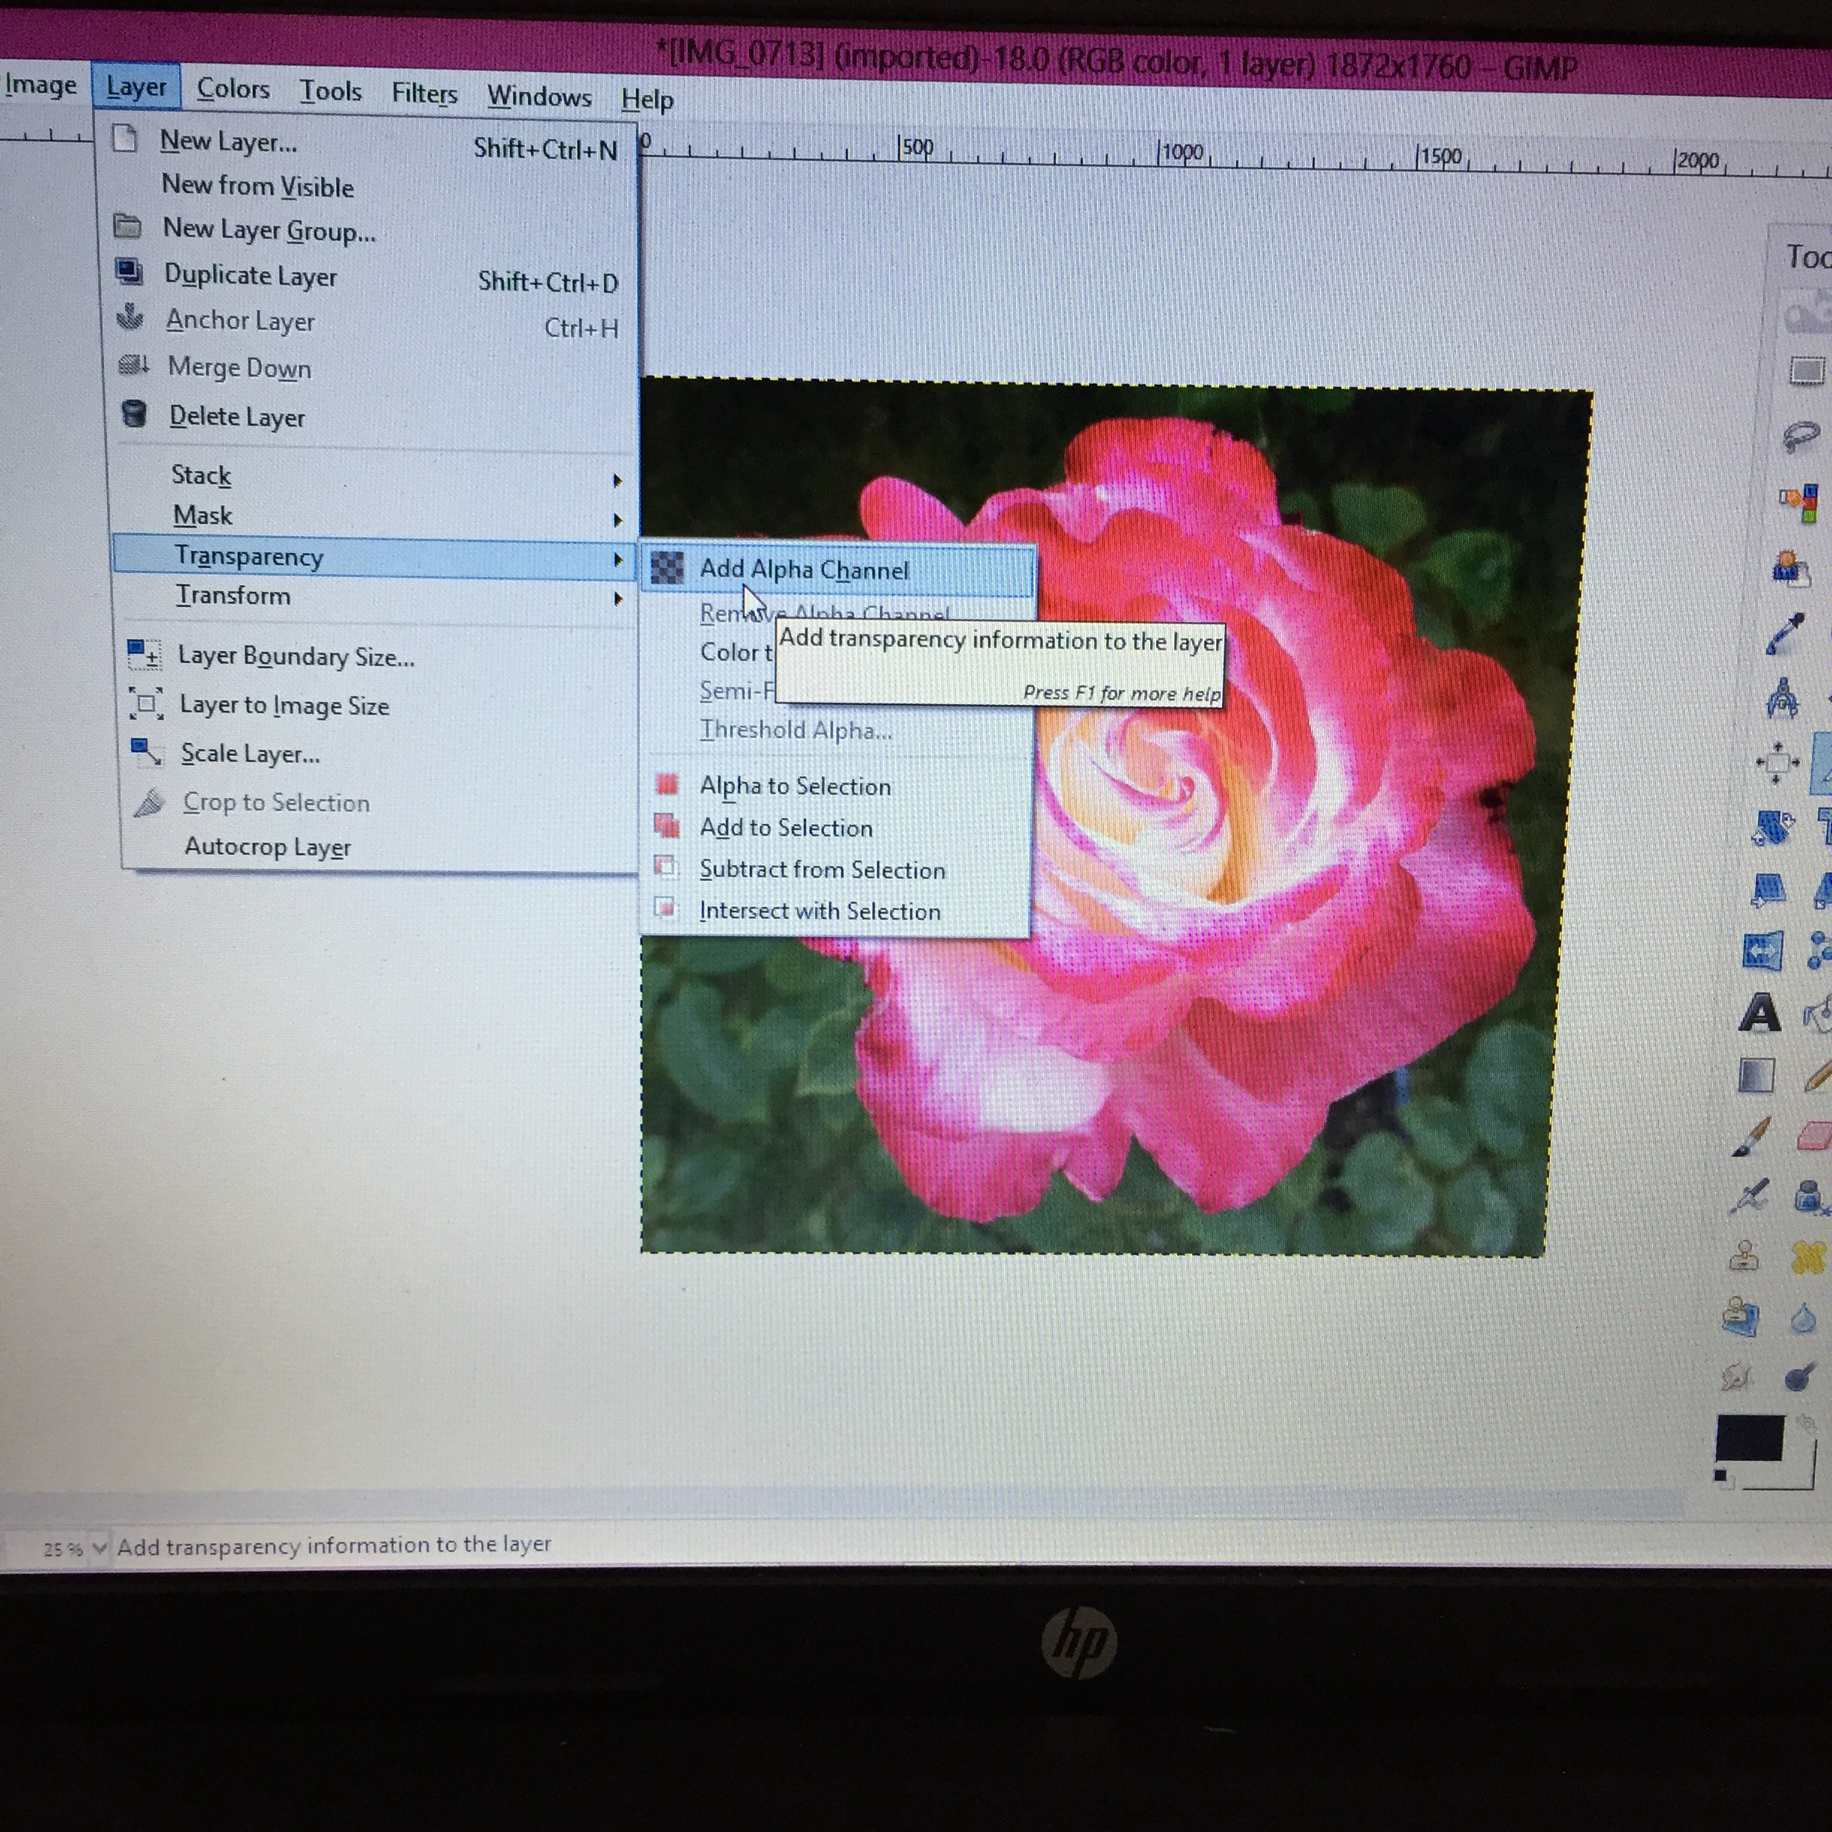
Task: Choose Add to Selection
Action: 837,828
